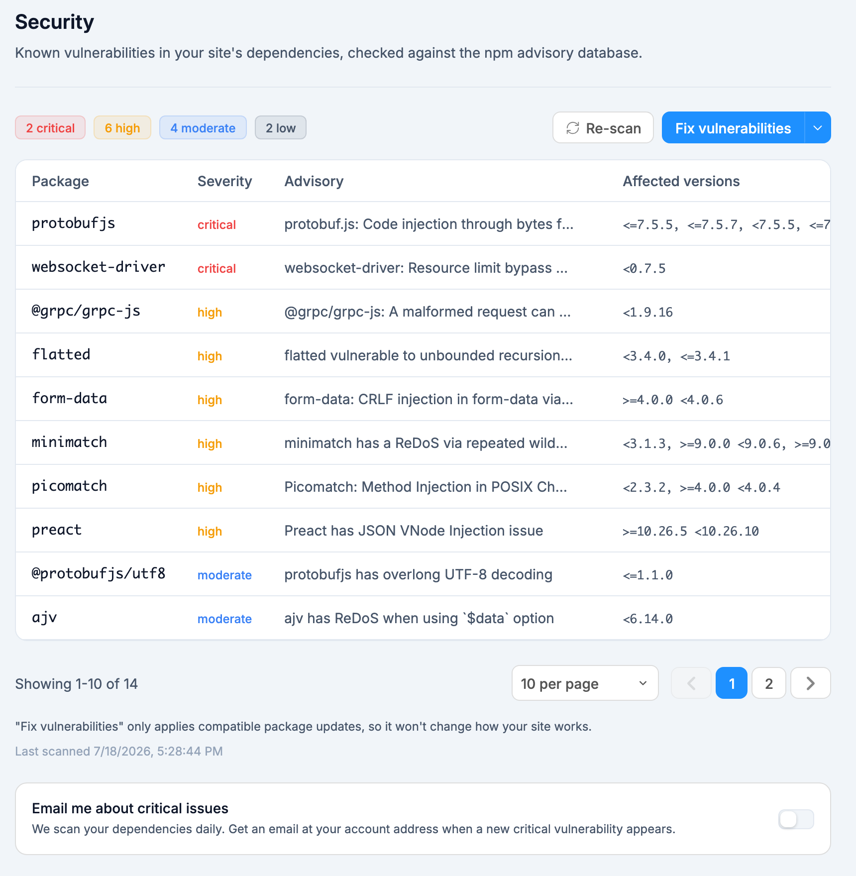Screen dimensions: 856x876
Task: Click the previous page left chevron
Action: 691,683
